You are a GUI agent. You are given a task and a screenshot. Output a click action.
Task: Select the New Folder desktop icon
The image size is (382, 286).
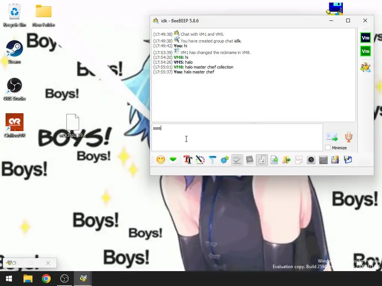tap(44, 15)
